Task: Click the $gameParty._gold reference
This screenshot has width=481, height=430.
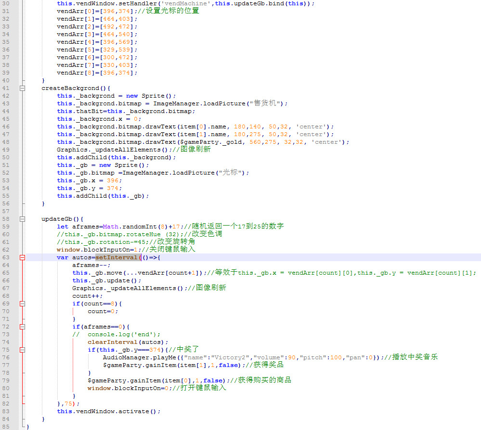Action: click(211, 142)
